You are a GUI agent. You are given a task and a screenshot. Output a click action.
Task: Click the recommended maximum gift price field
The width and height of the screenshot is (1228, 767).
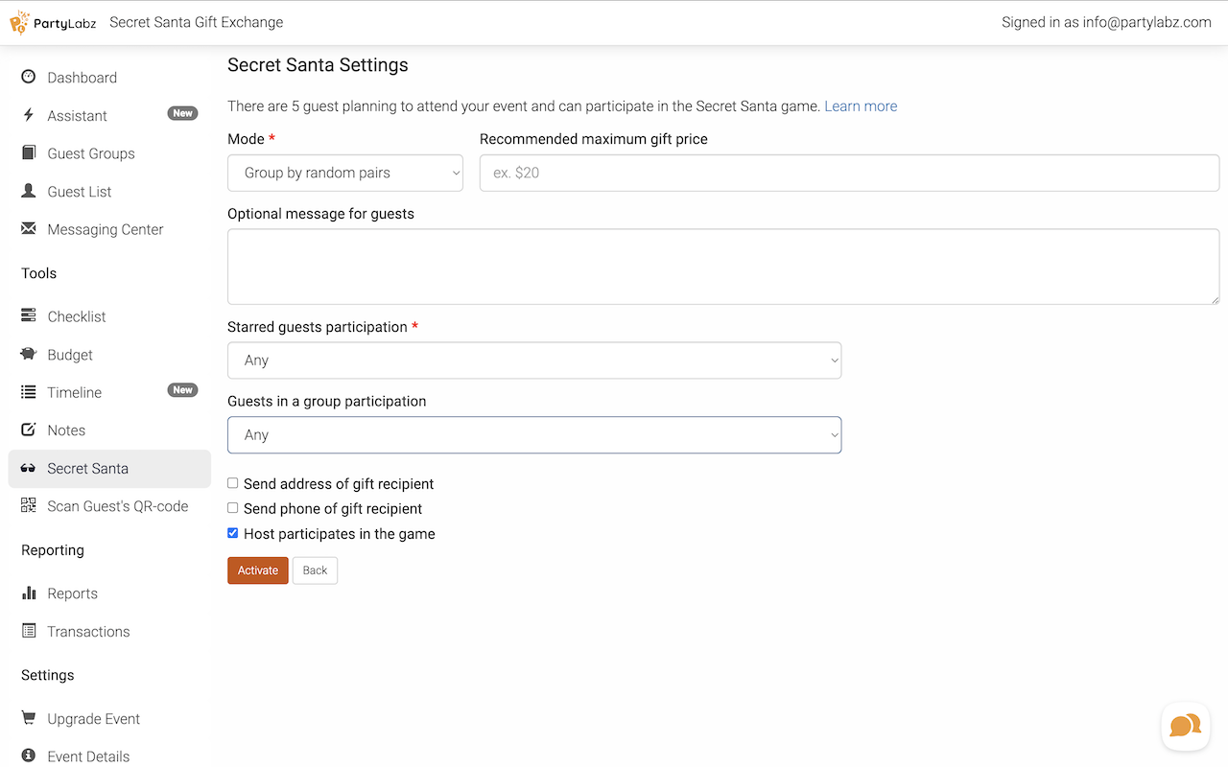click(849, 174)
